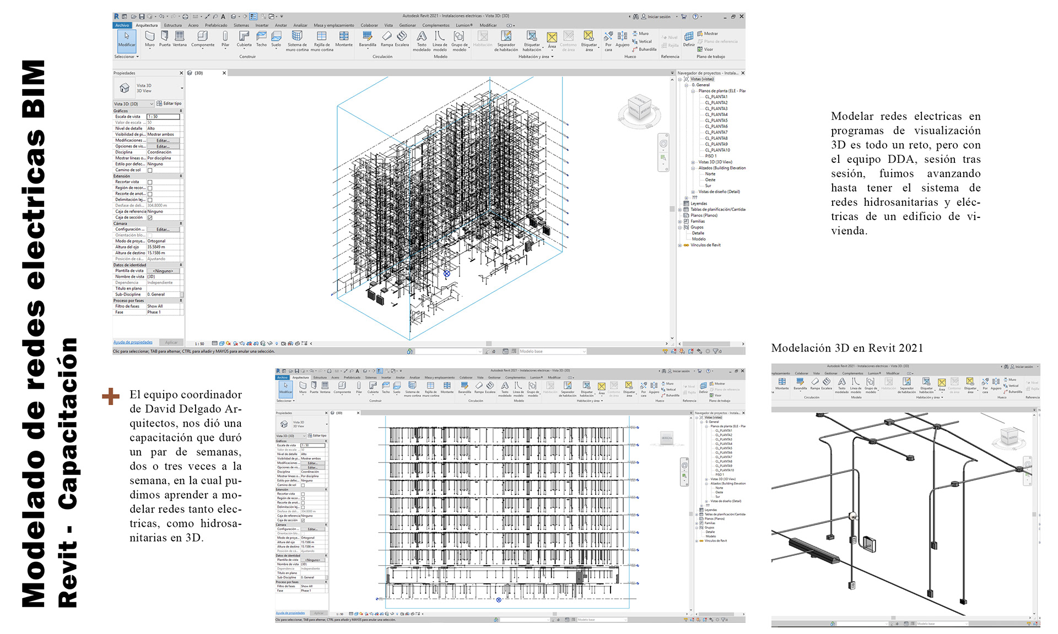The height and width of the screenshot is (634, 1058).
Task: Select the Escalera tool in top Revit window
Action: click(402, 39)
